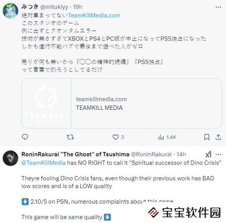226x223 pixels.
Task: Open more options menu for RoninRakurai's tweet
Action: (218, 154)
